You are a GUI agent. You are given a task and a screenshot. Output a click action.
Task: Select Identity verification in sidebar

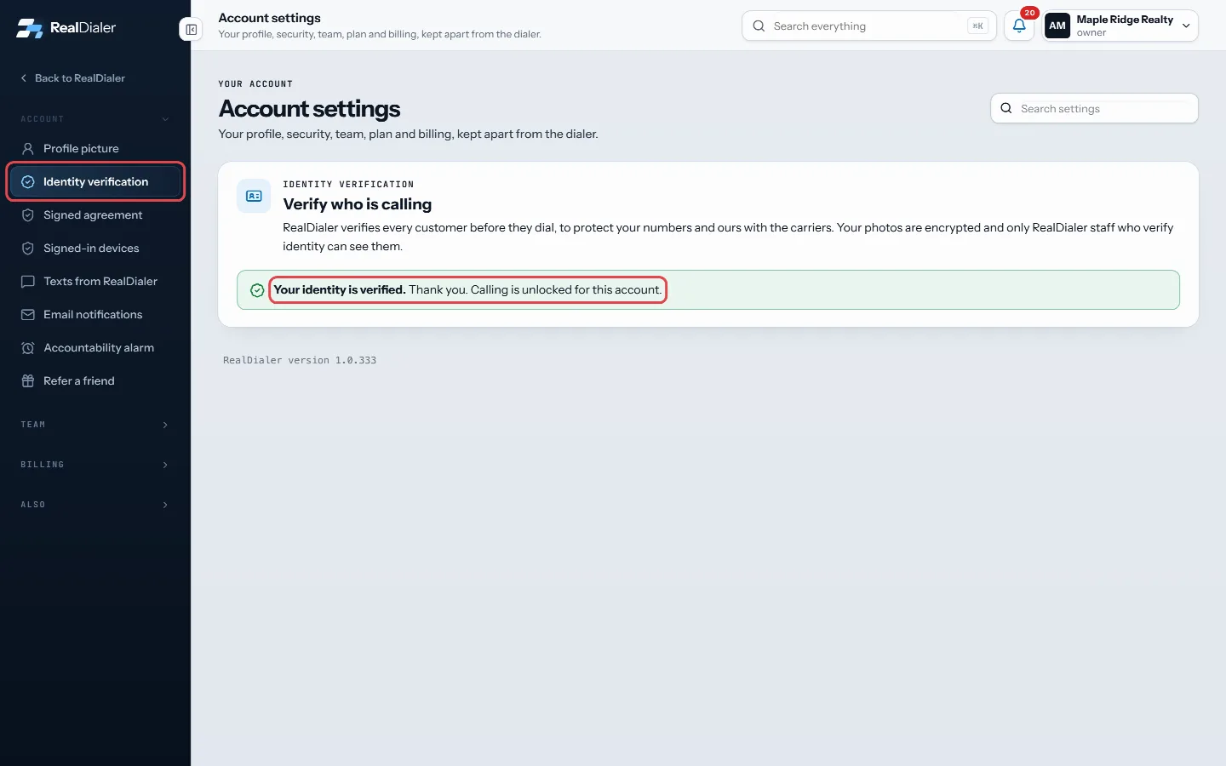(x=95, y=181)
